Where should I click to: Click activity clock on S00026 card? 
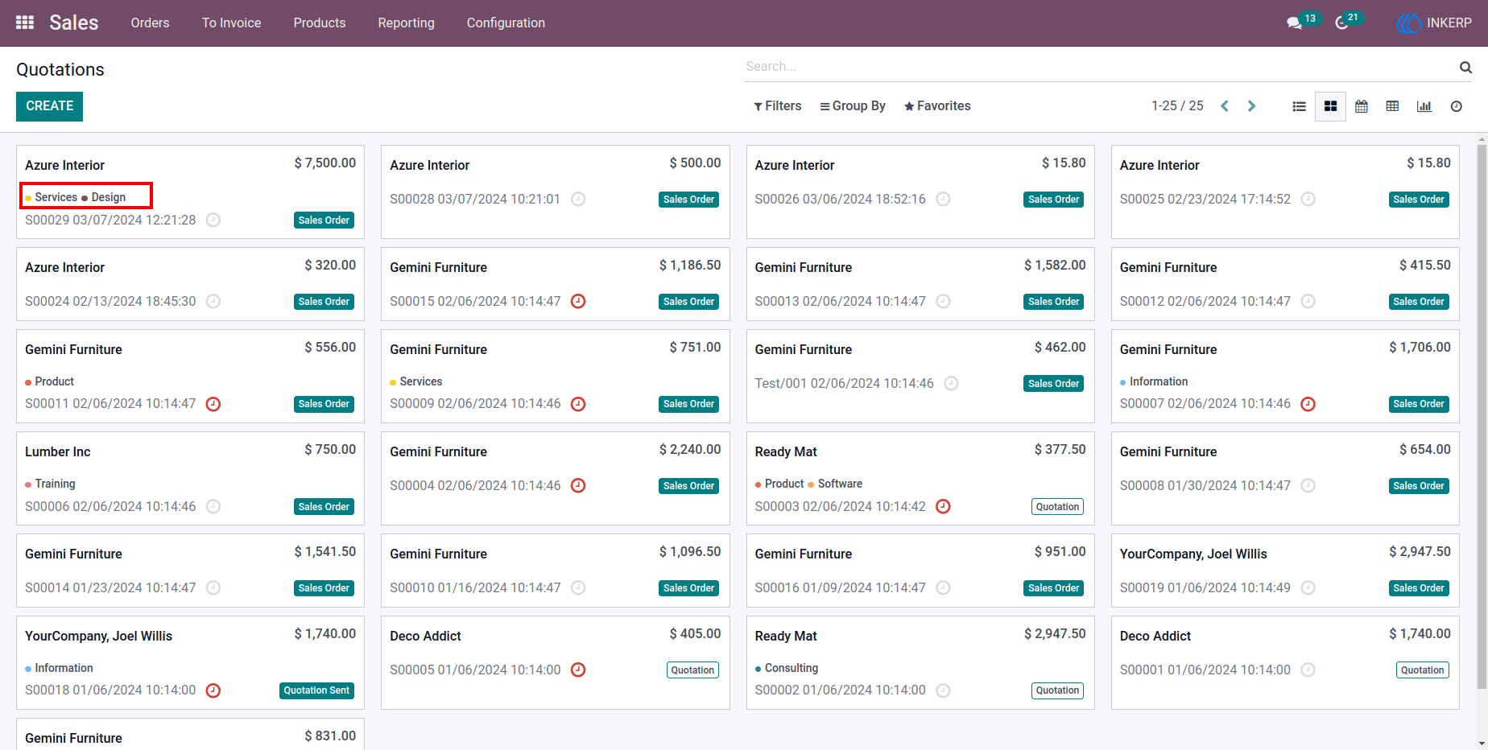pyautogui.click(x=944, y=199)
